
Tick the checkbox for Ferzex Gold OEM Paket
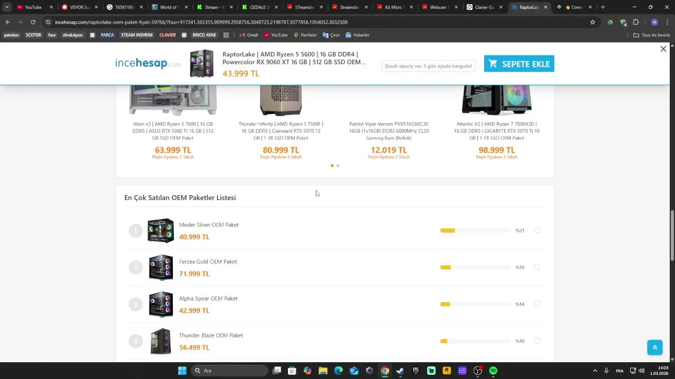537,267
